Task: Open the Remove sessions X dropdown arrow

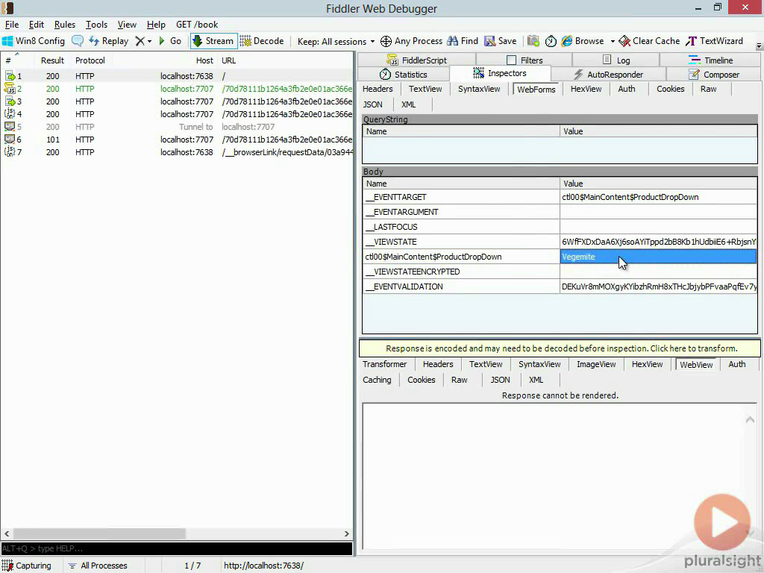Action: coord(149,41)
